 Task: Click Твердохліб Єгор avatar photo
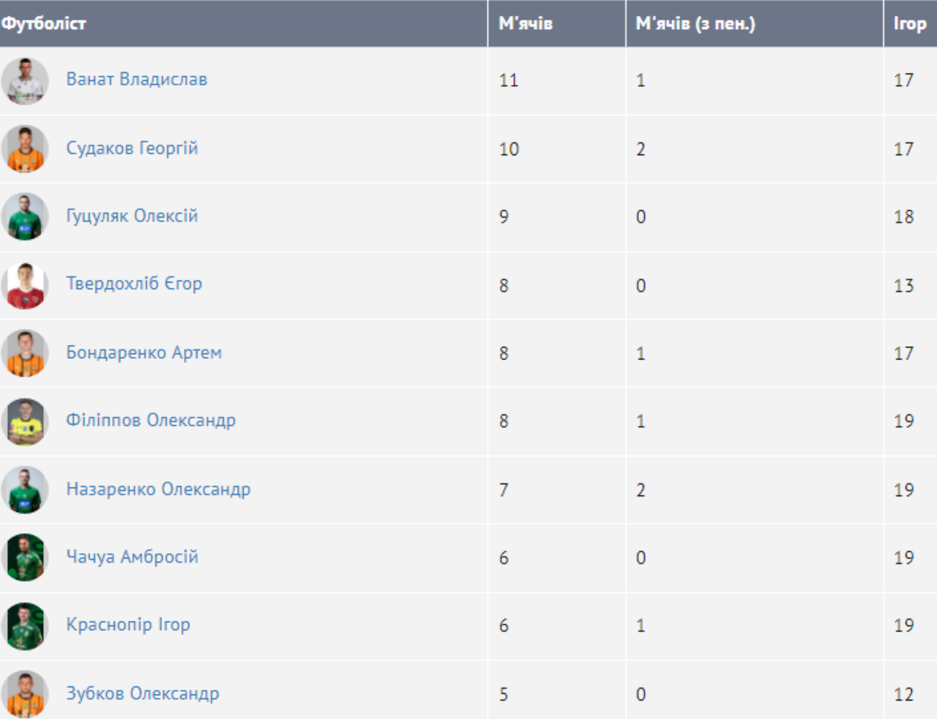click(25, 285)
